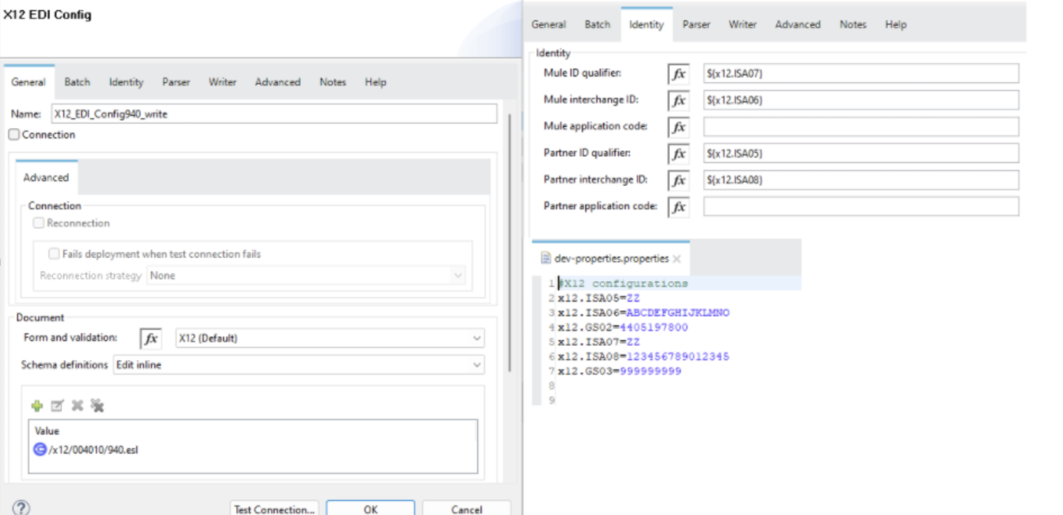Viewport: 1063px width, 515px height.
Task: Select the Advanced sub-tab under Connection
Action: tap(46, 178)
